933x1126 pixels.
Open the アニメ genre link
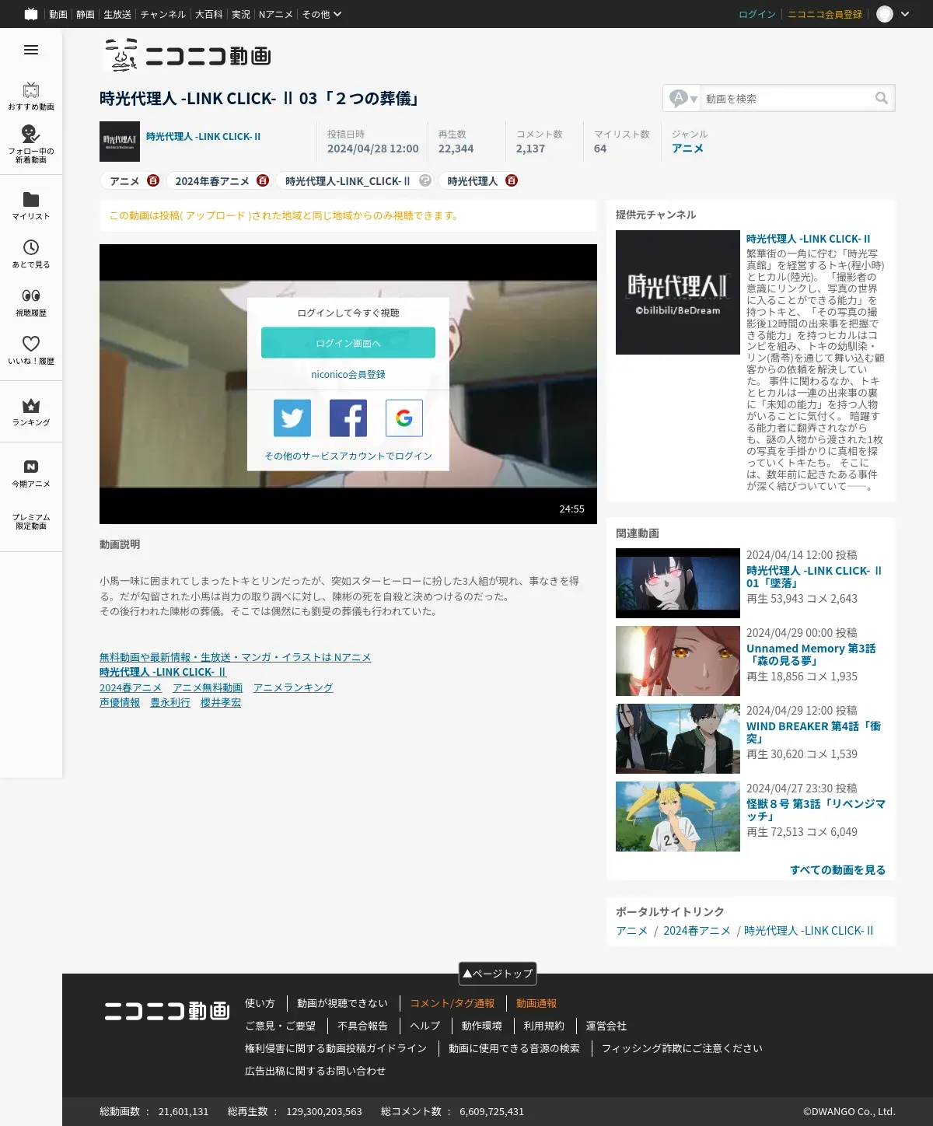point(687,148)
